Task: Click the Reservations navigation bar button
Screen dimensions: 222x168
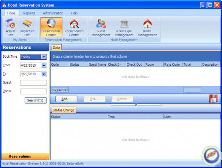Action: (25, 156)
